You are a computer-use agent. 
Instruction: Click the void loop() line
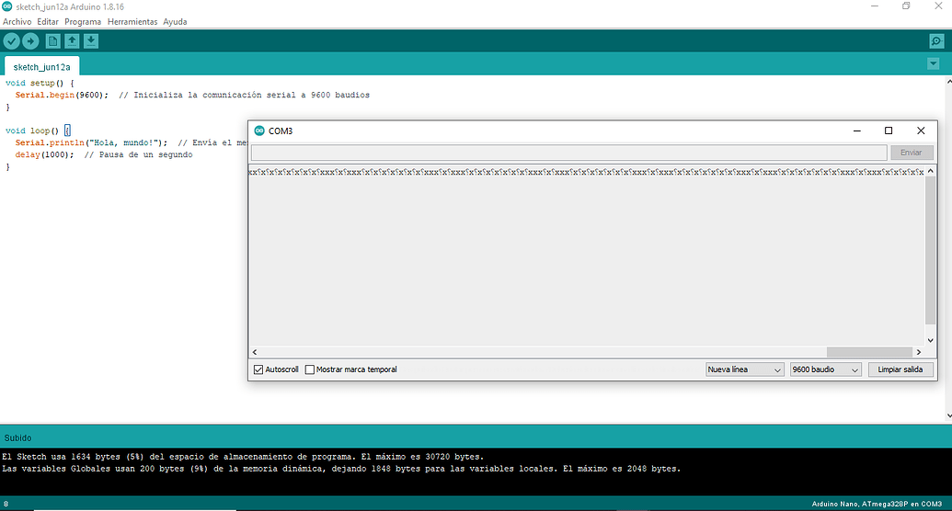(38, 131)
